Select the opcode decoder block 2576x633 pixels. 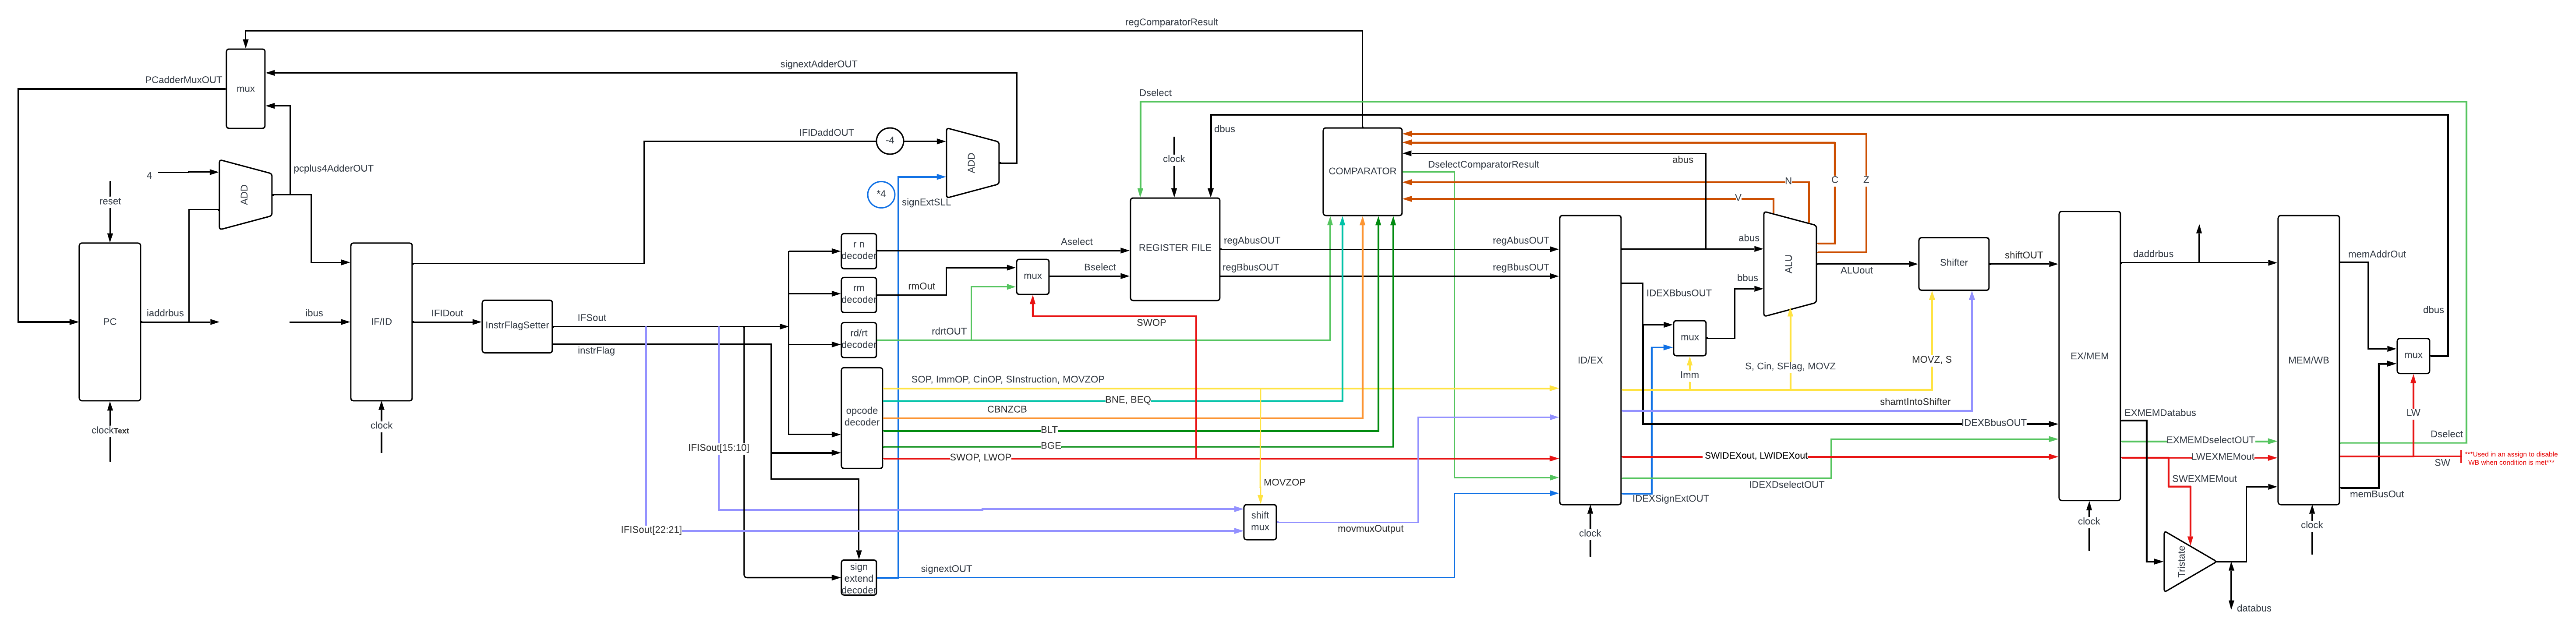[862, 417]
